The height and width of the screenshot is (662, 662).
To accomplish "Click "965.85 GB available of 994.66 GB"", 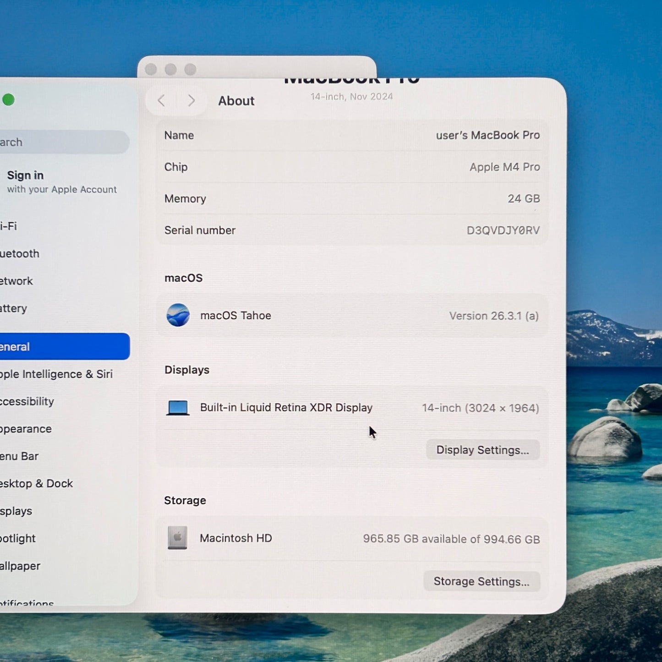I will [x=452, y=539].
